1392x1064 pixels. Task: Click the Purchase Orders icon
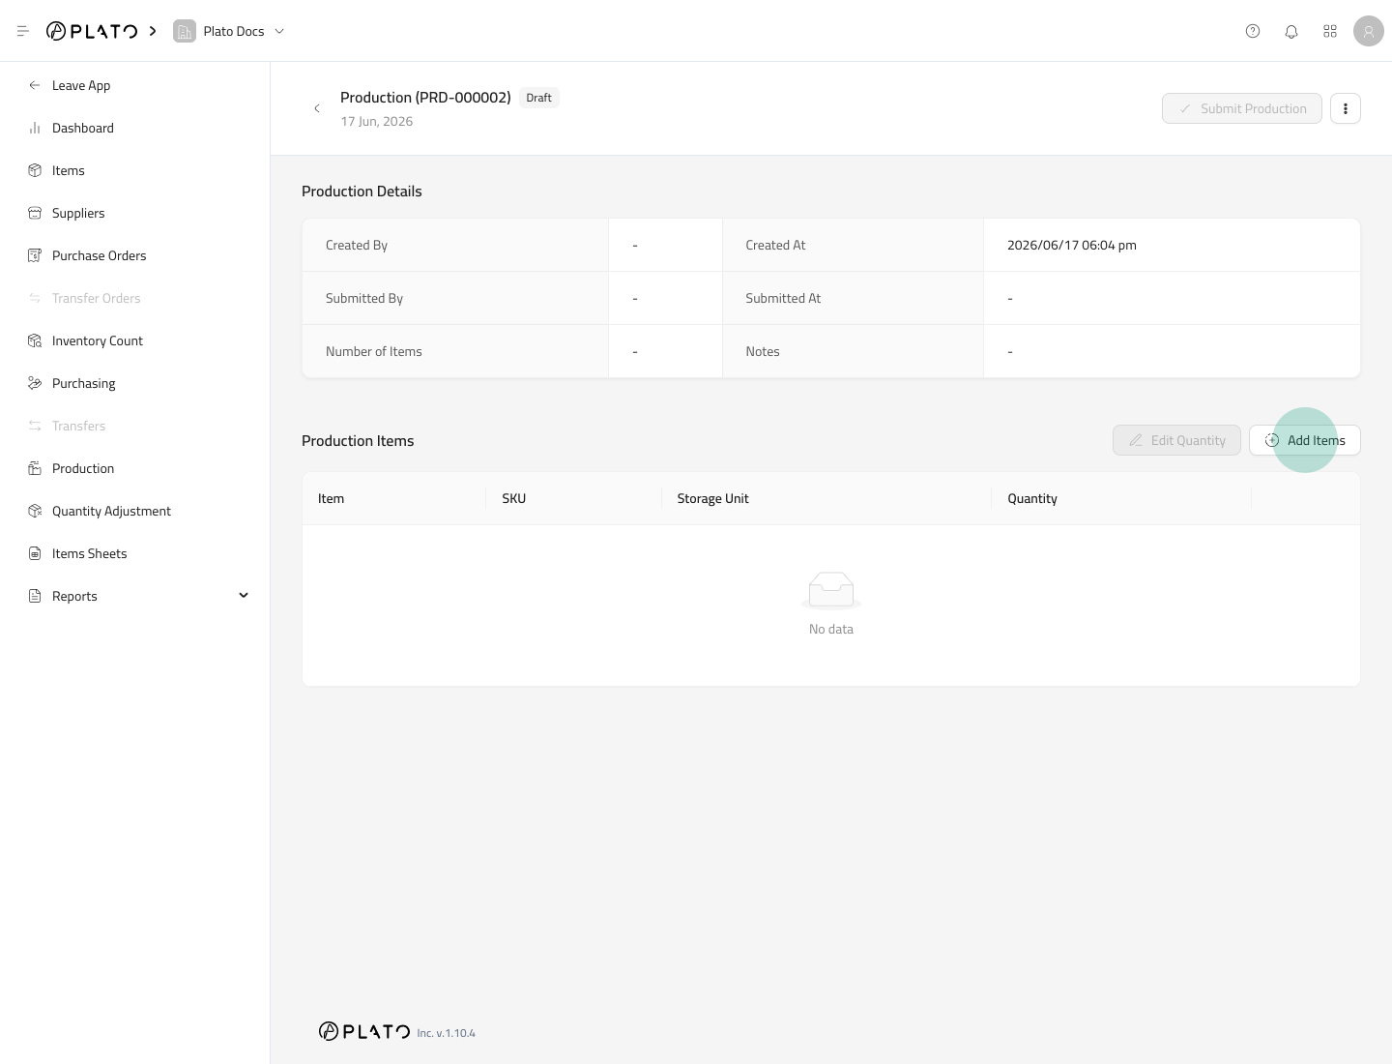coord(35,255)
